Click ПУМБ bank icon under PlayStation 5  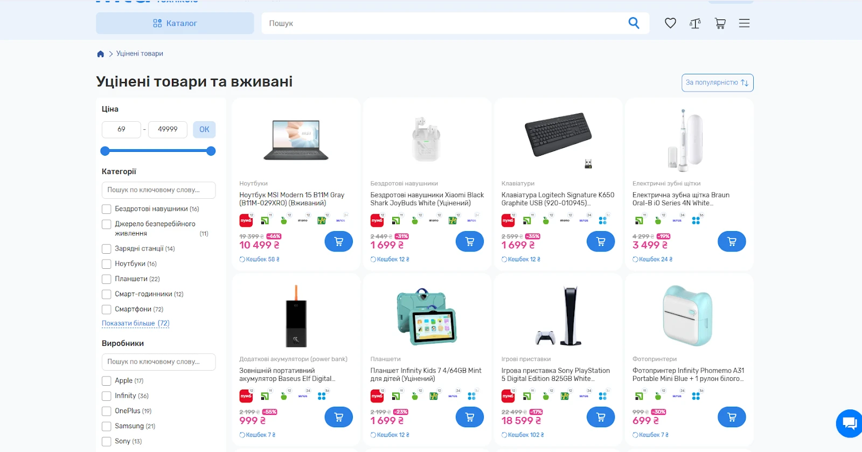point(508,396)
